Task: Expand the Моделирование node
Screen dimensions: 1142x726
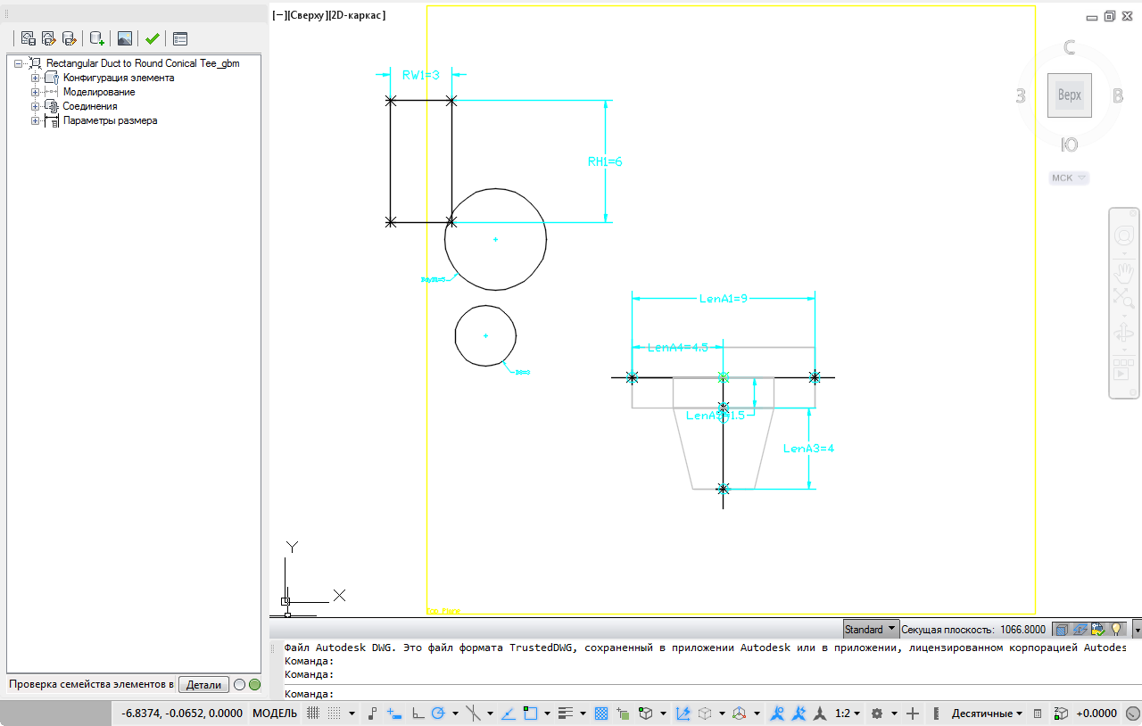Action: 36,92
